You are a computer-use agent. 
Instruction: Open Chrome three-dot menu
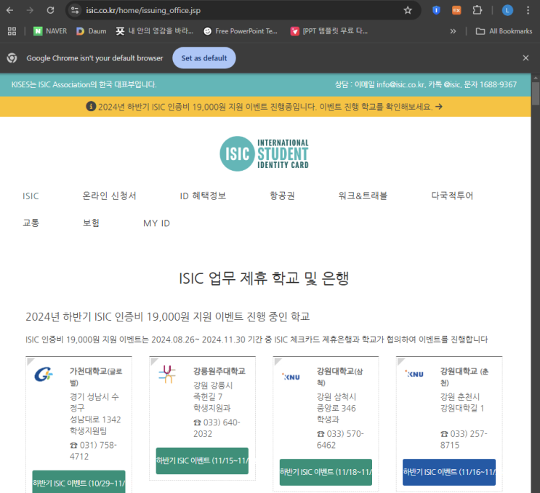point(528,10)
